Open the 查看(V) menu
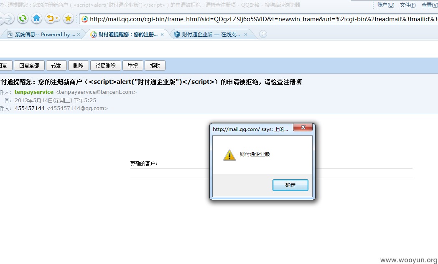 tap(430, 5)
